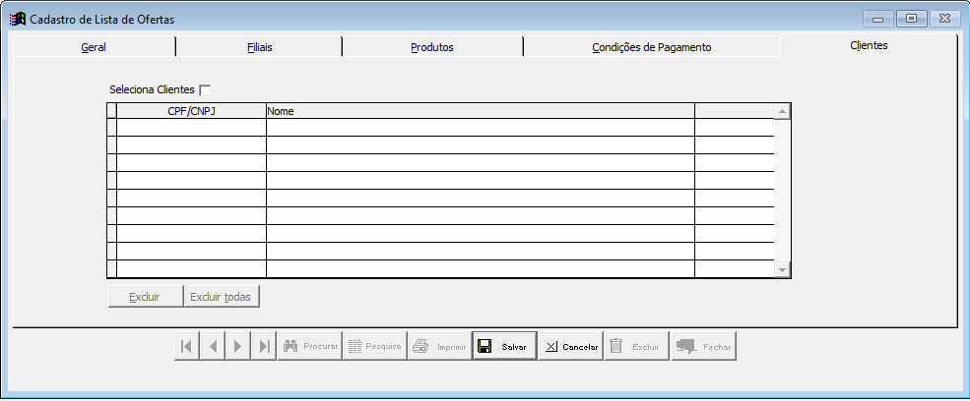Click the Pesquisa grid button

pos(374,346)
